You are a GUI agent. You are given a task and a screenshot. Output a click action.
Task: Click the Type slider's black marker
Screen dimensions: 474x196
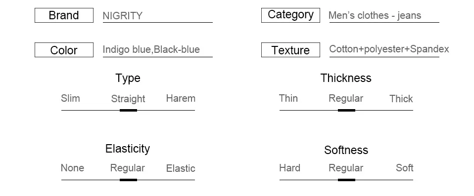coord(129,111)
